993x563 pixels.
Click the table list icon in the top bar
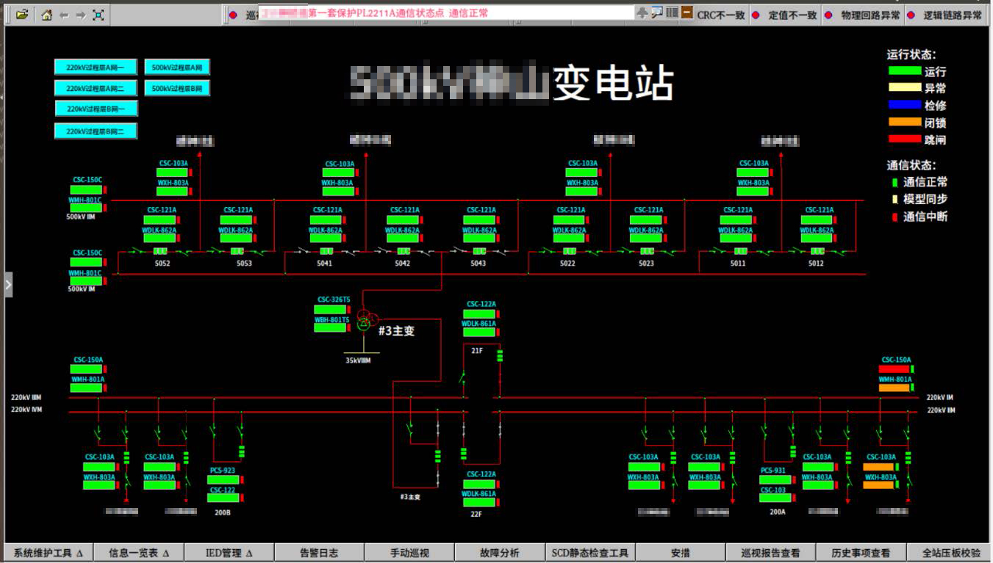coord(672,12)
